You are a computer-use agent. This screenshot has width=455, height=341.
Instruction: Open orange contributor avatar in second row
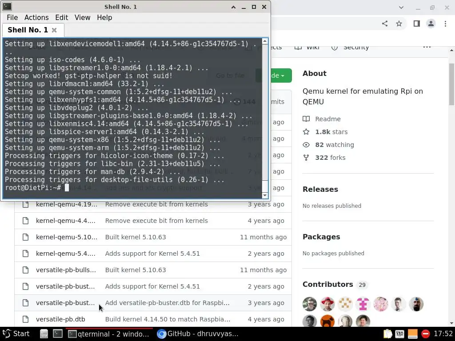click(327, 321)
